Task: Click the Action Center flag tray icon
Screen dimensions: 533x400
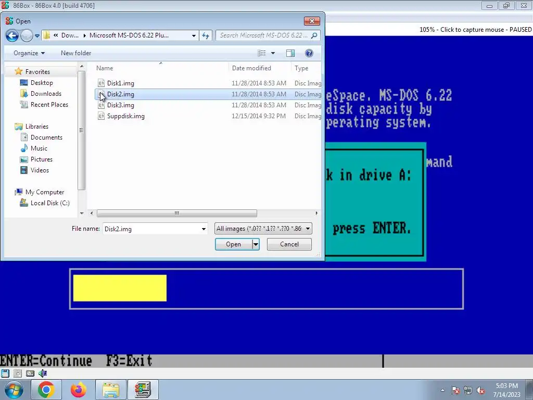Action: pyautogui.click(x=455, y=391)
